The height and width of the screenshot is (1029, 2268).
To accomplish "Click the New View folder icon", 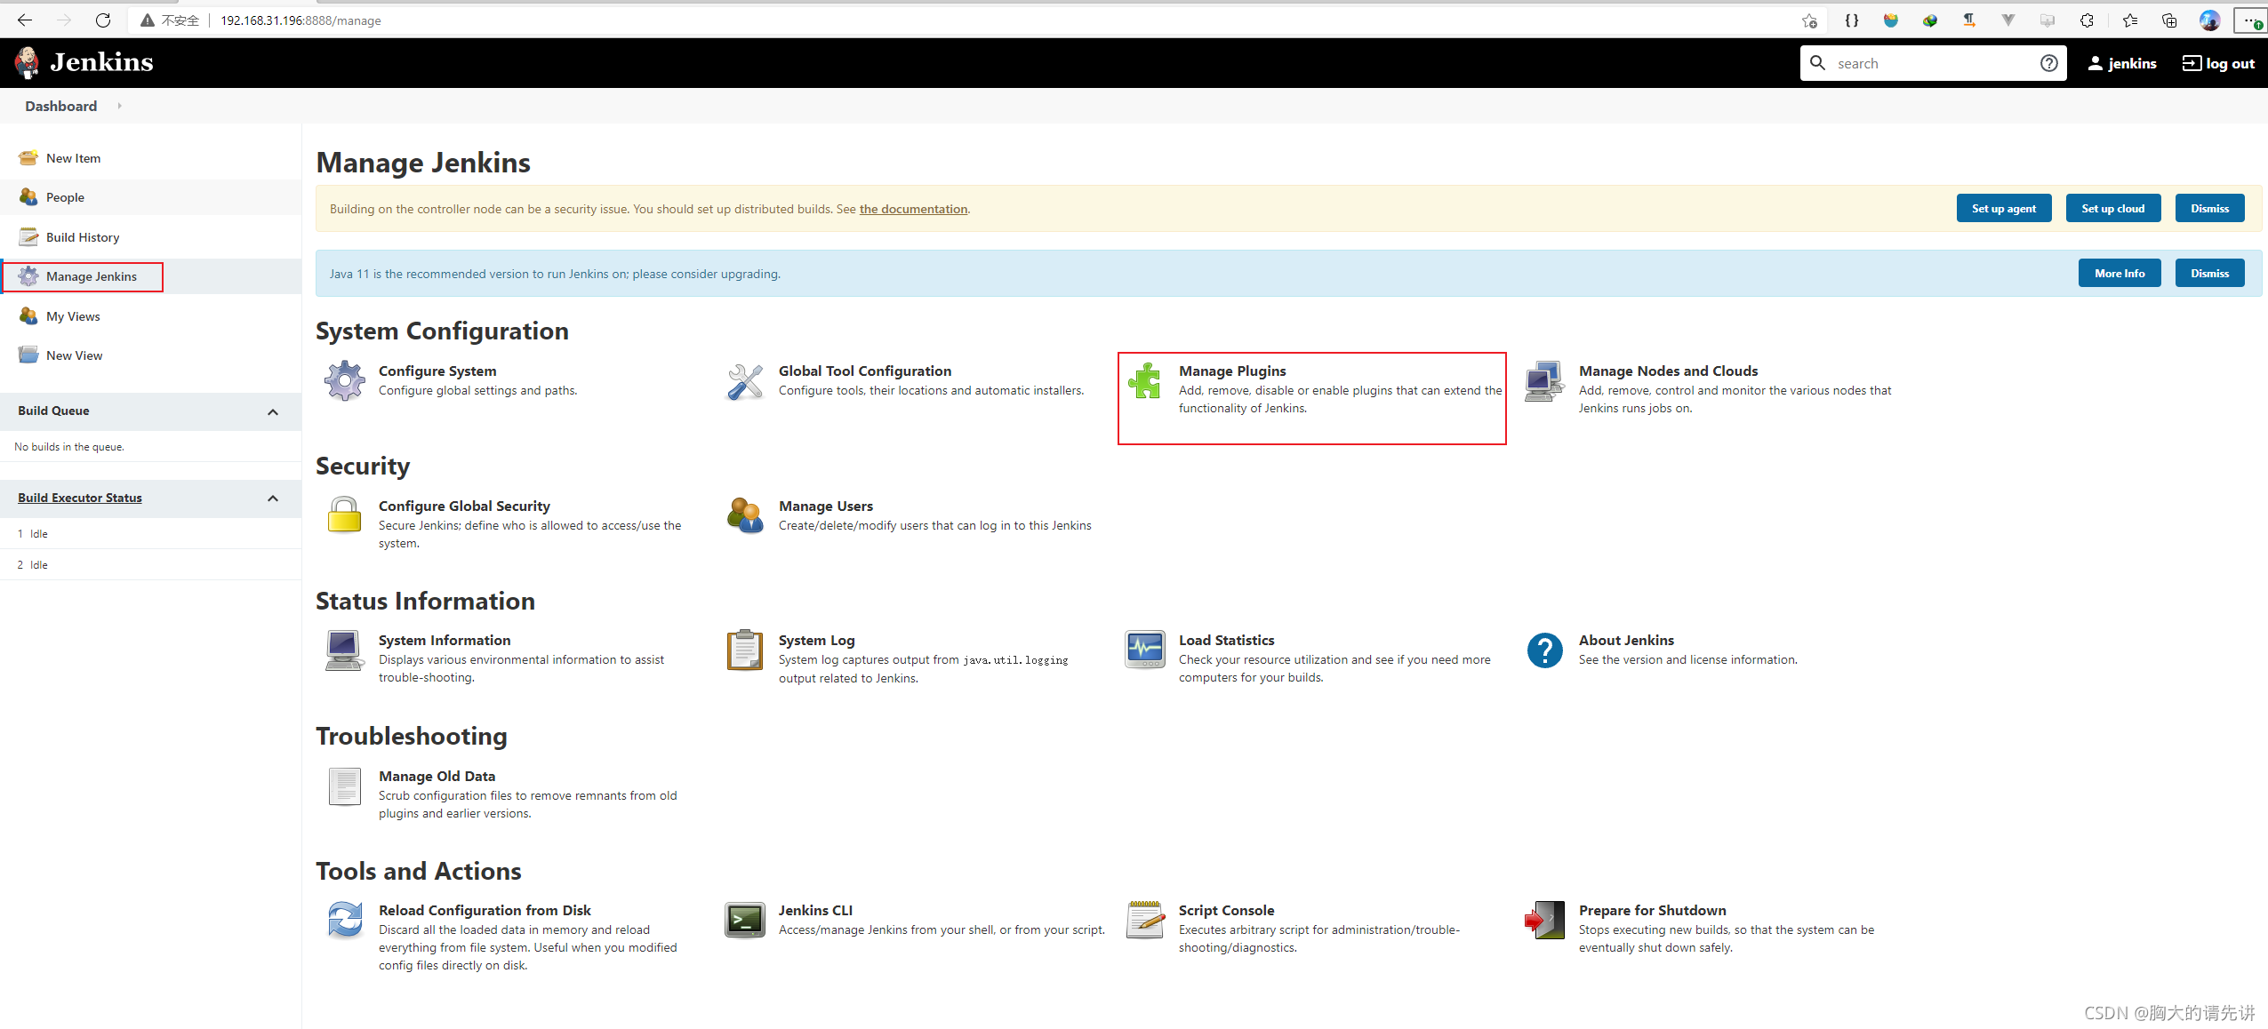I will 28,355.
